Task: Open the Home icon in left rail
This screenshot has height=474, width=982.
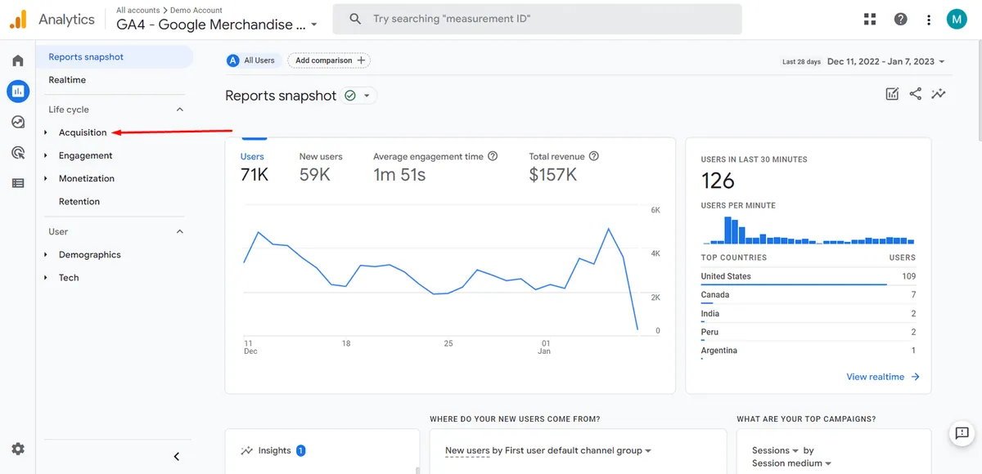Action: (18, 60)
